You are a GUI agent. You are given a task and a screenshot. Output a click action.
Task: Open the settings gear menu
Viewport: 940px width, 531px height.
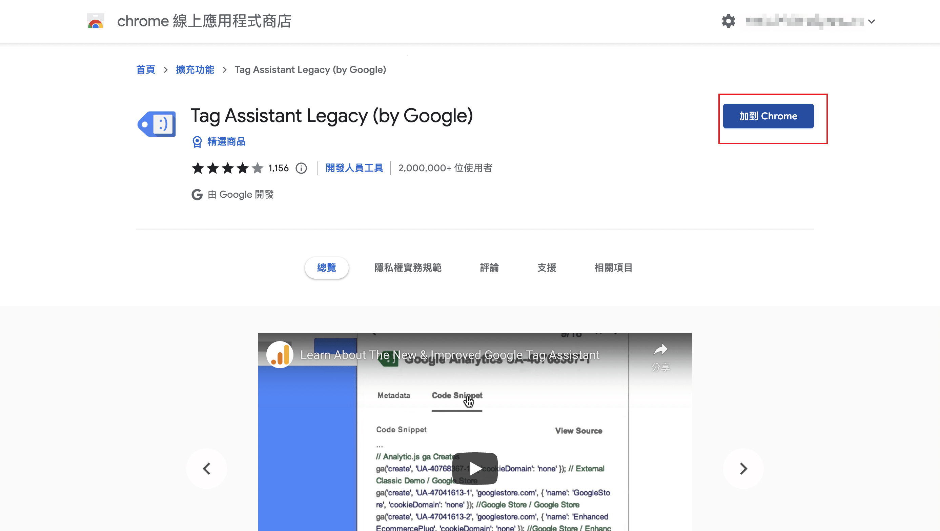(728, 21)
